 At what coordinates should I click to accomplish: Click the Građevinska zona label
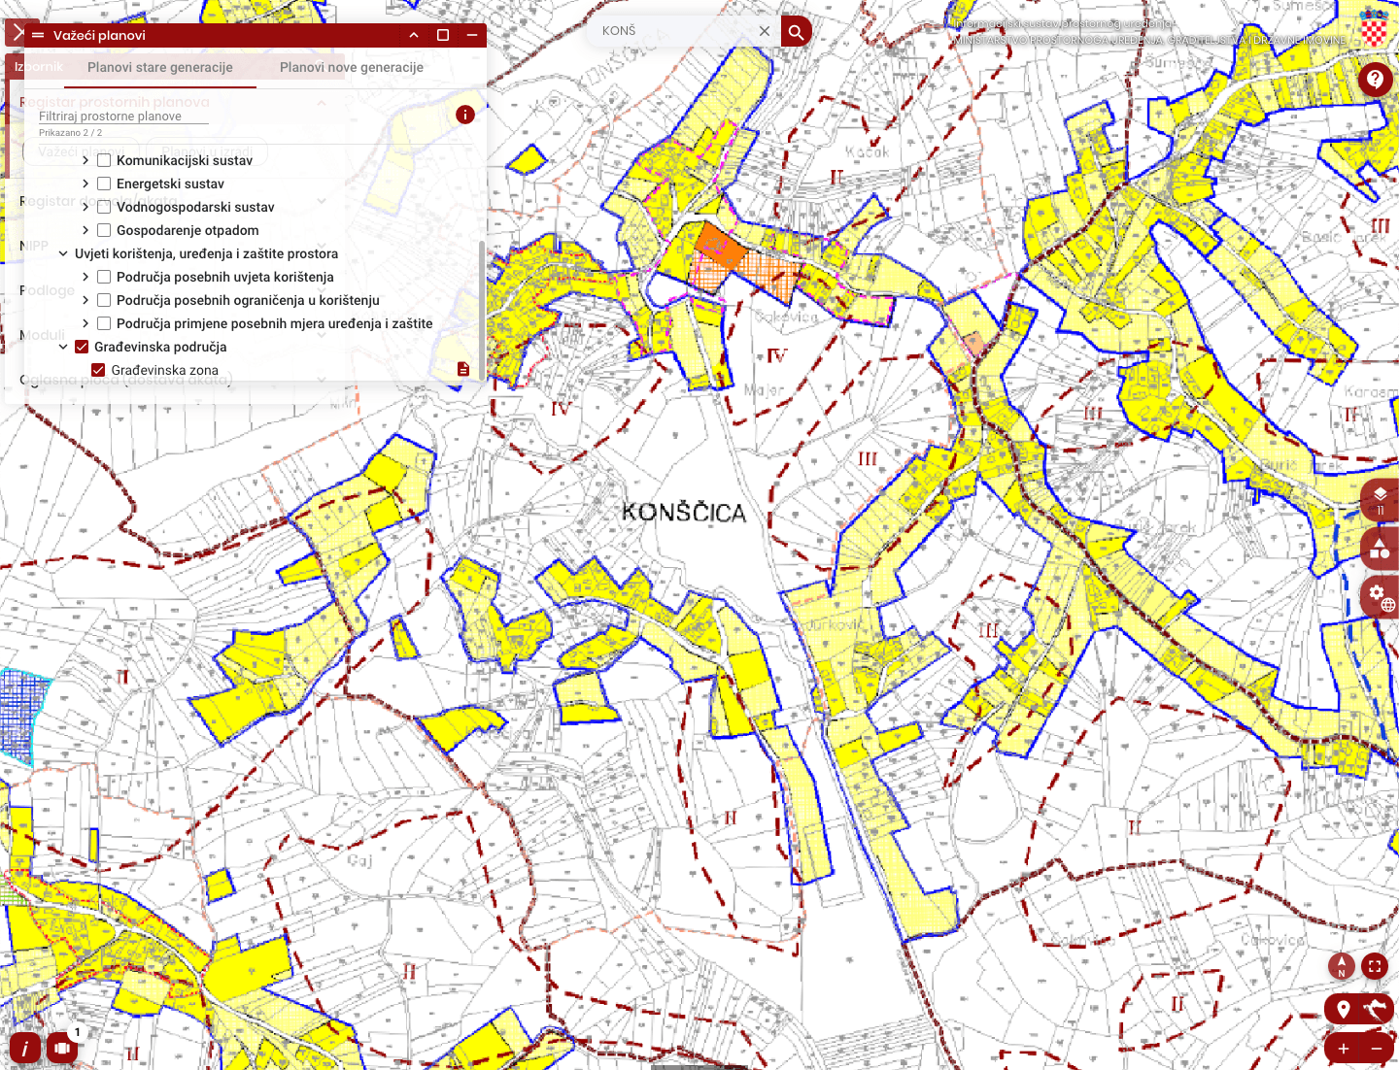pyautogui.click(x=164, y=370)
